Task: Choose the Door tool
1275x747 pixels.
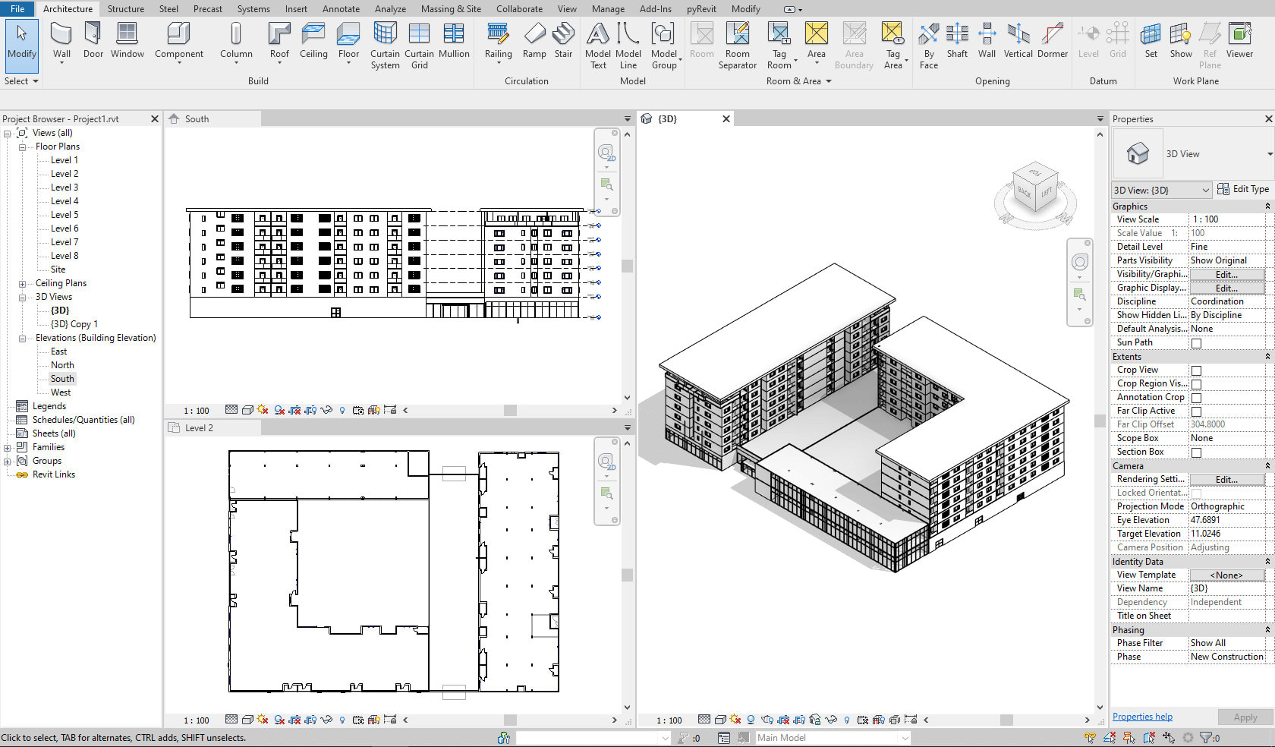Action: 93,40
